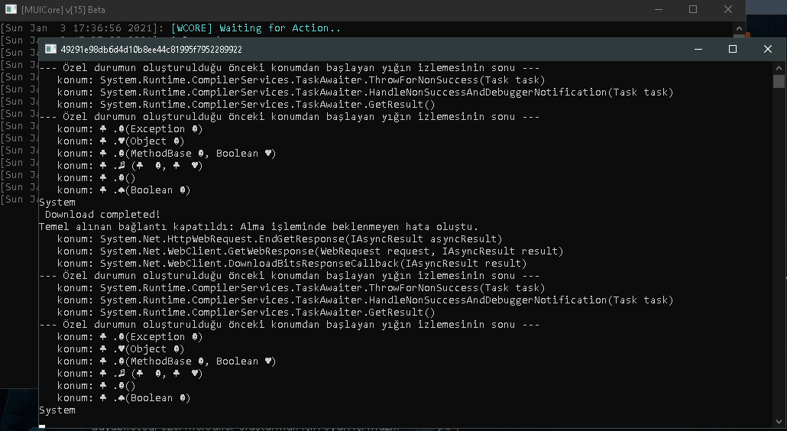
Task: Click the '[WCORE] Waiting for Action..' text
Action: (x=256, y=28)
